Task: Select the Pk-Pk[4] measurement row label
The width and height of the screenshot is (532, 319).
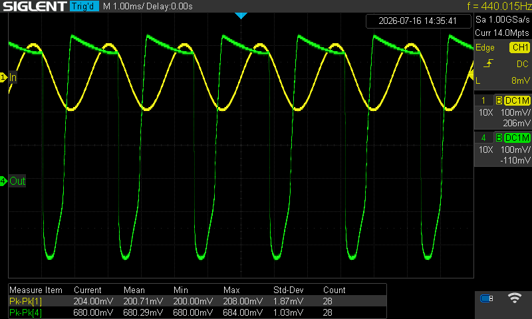Action: pos(25,312)
